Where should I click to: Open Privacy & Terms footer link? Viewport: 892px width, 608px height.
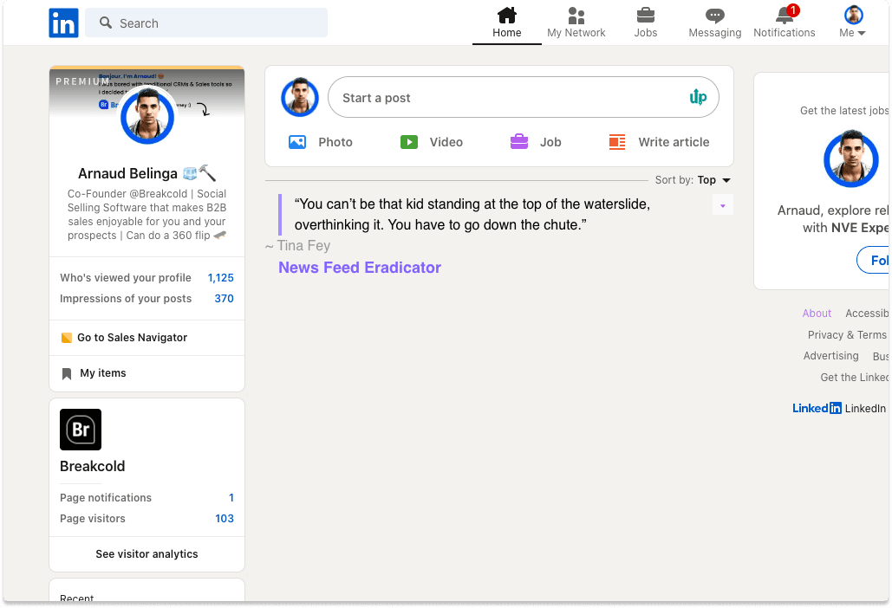(846, 335)
